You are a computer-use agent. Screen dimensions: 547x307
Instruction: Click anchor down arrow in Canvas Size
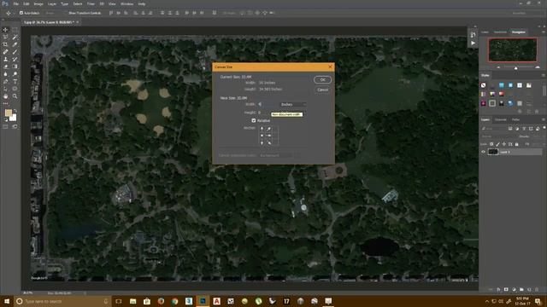[262, 142]
